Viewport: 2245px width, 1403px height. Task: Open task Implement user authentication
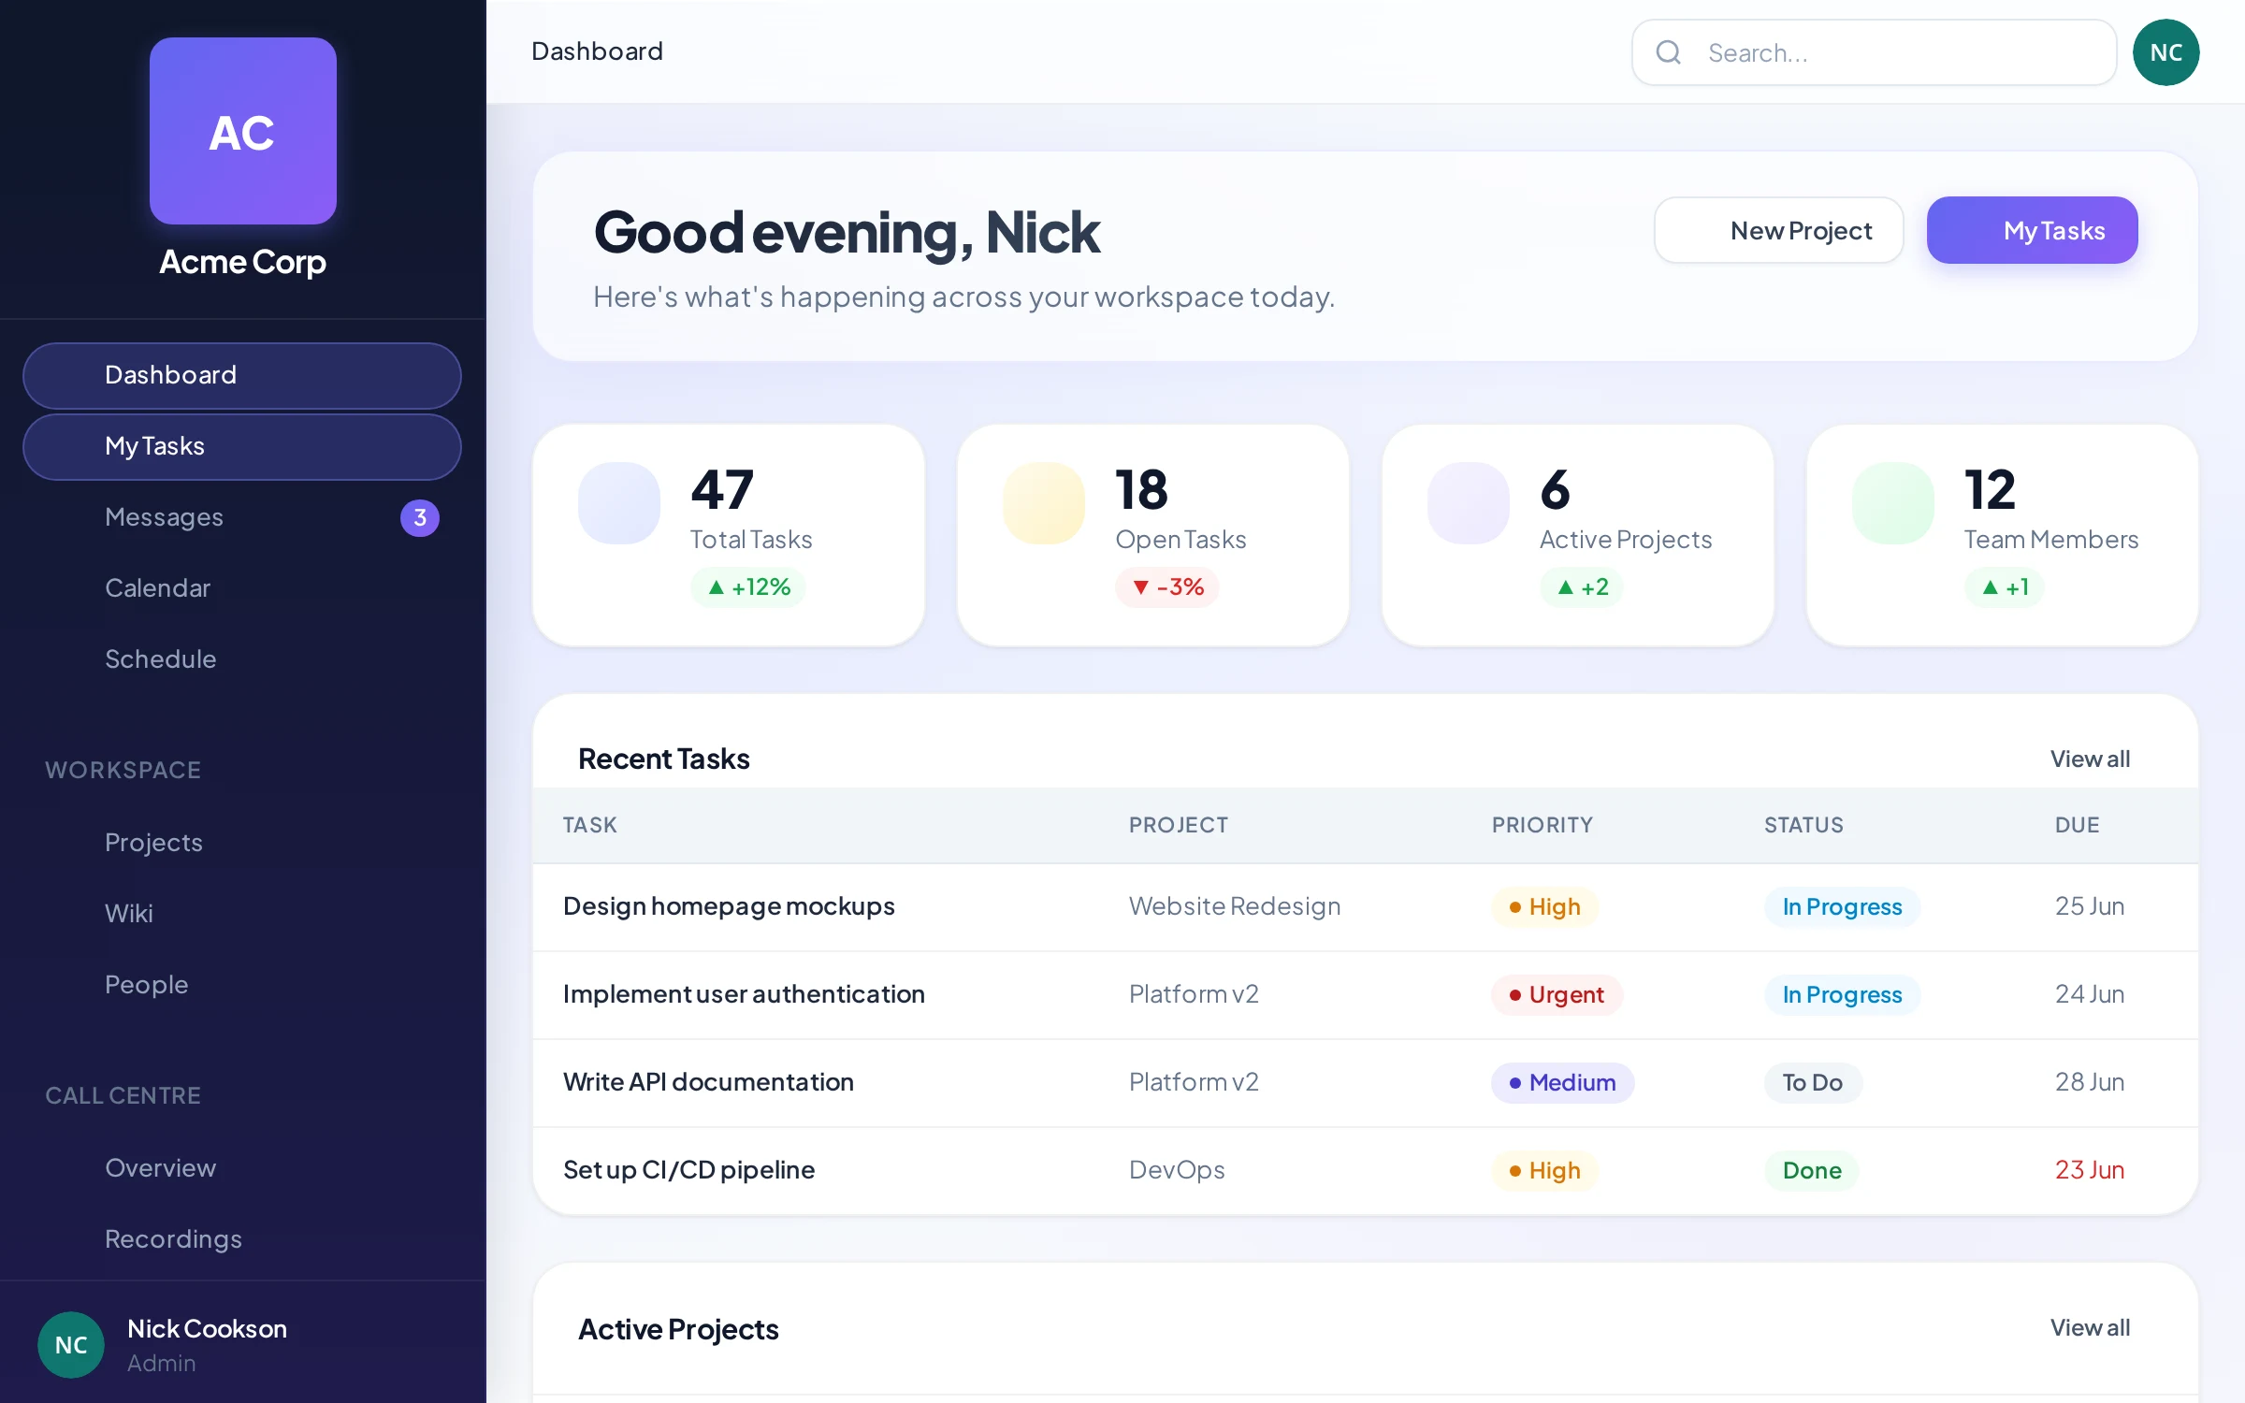coord(744,994)
